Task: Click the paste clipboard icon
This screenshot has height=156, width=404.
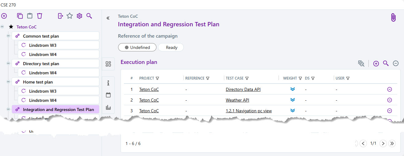Action: (x=30, y=16)
